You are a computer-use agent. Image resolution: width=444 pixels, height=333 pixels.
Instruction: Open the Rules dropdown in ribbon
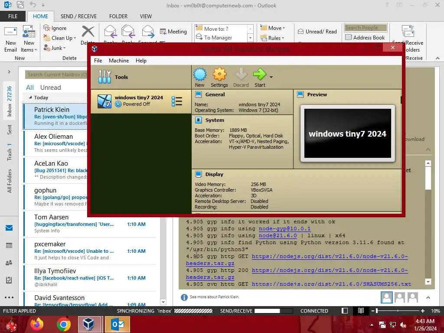click(272, 38)
